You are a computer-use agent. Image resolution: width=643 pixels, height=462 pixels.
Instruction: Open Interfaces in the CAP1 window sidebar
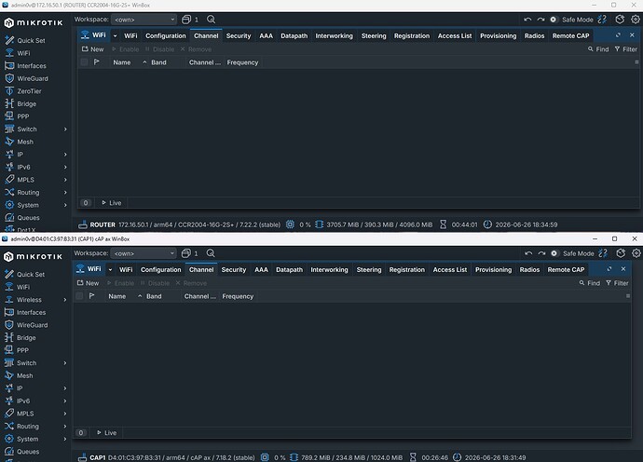click(25, 312)
